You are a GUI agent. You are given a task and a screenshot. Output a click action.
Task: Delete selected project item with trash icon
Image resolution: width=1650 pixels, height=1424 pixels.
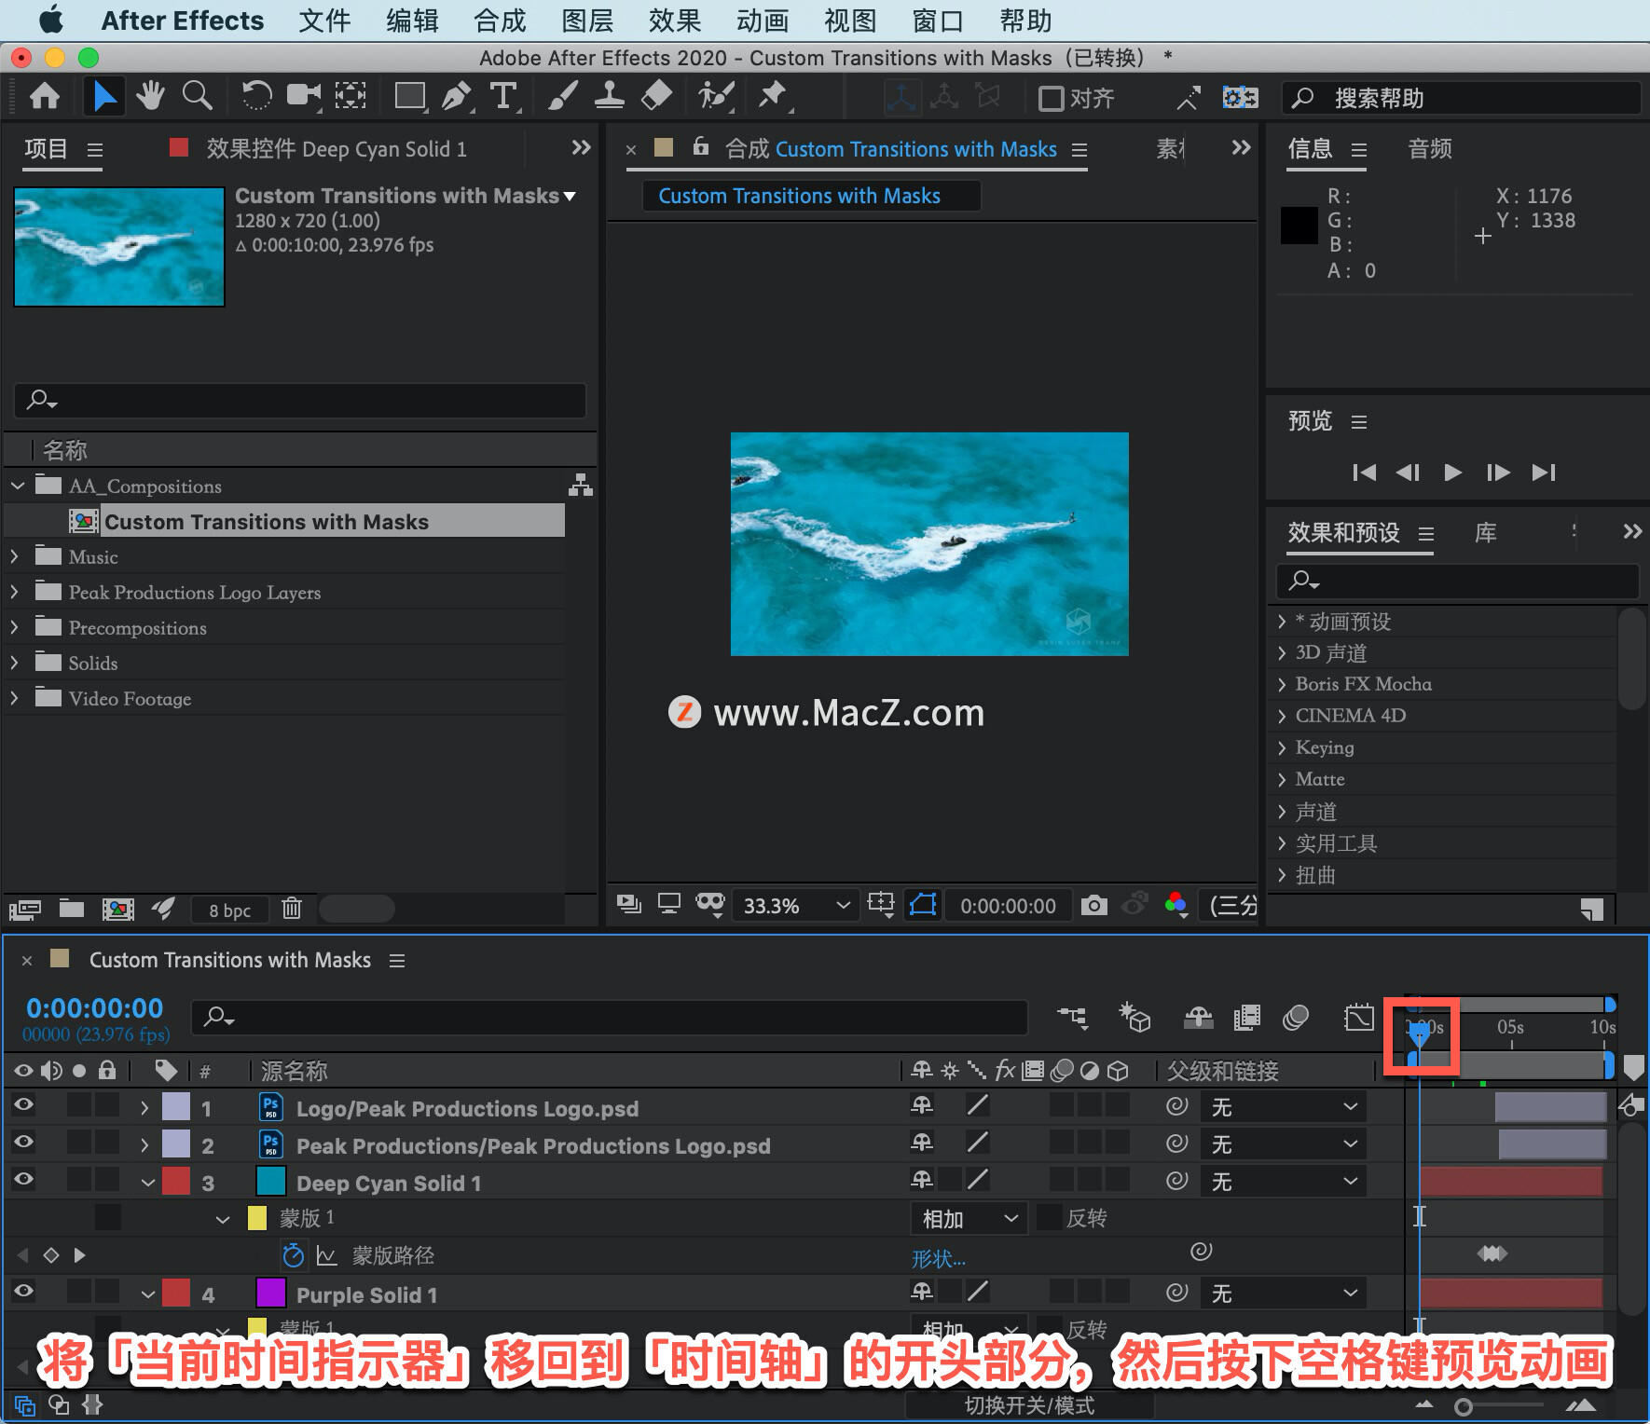292,908
